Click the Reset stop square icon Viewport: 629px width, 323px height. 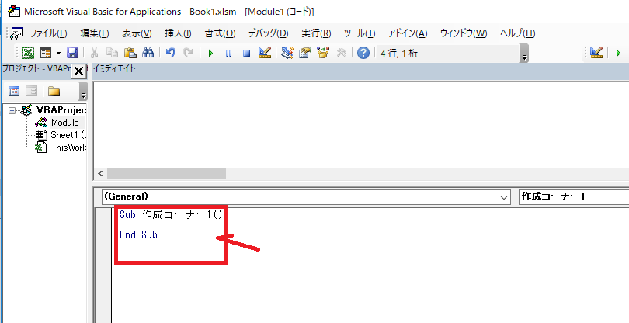(x=247, y=54)
